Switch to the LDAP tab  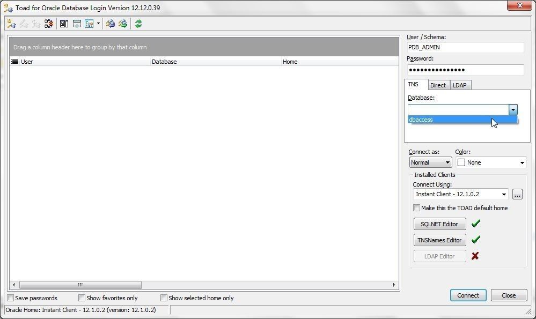pos(459,85)
